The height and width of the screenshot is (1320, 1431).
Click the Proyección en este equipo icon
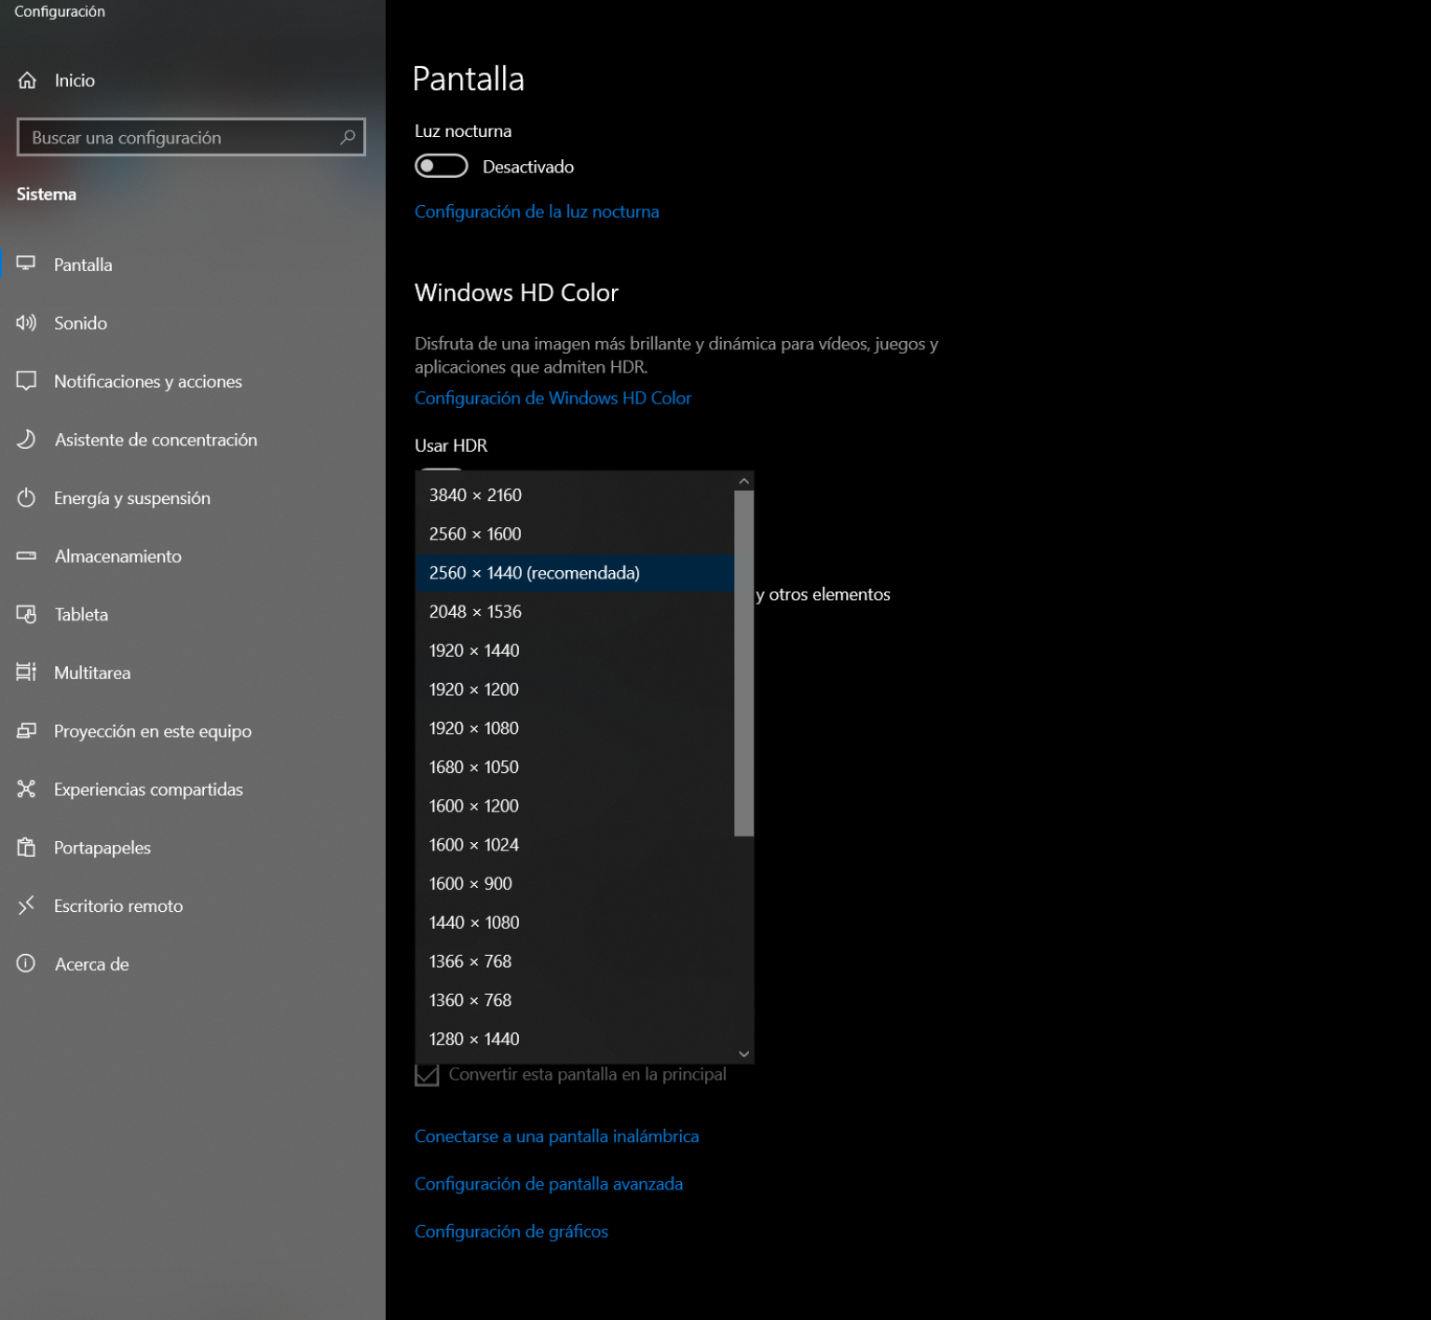(x=26, y=730)
